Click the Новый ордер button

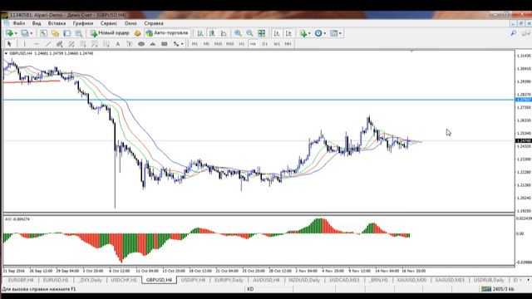click(110, 33)
